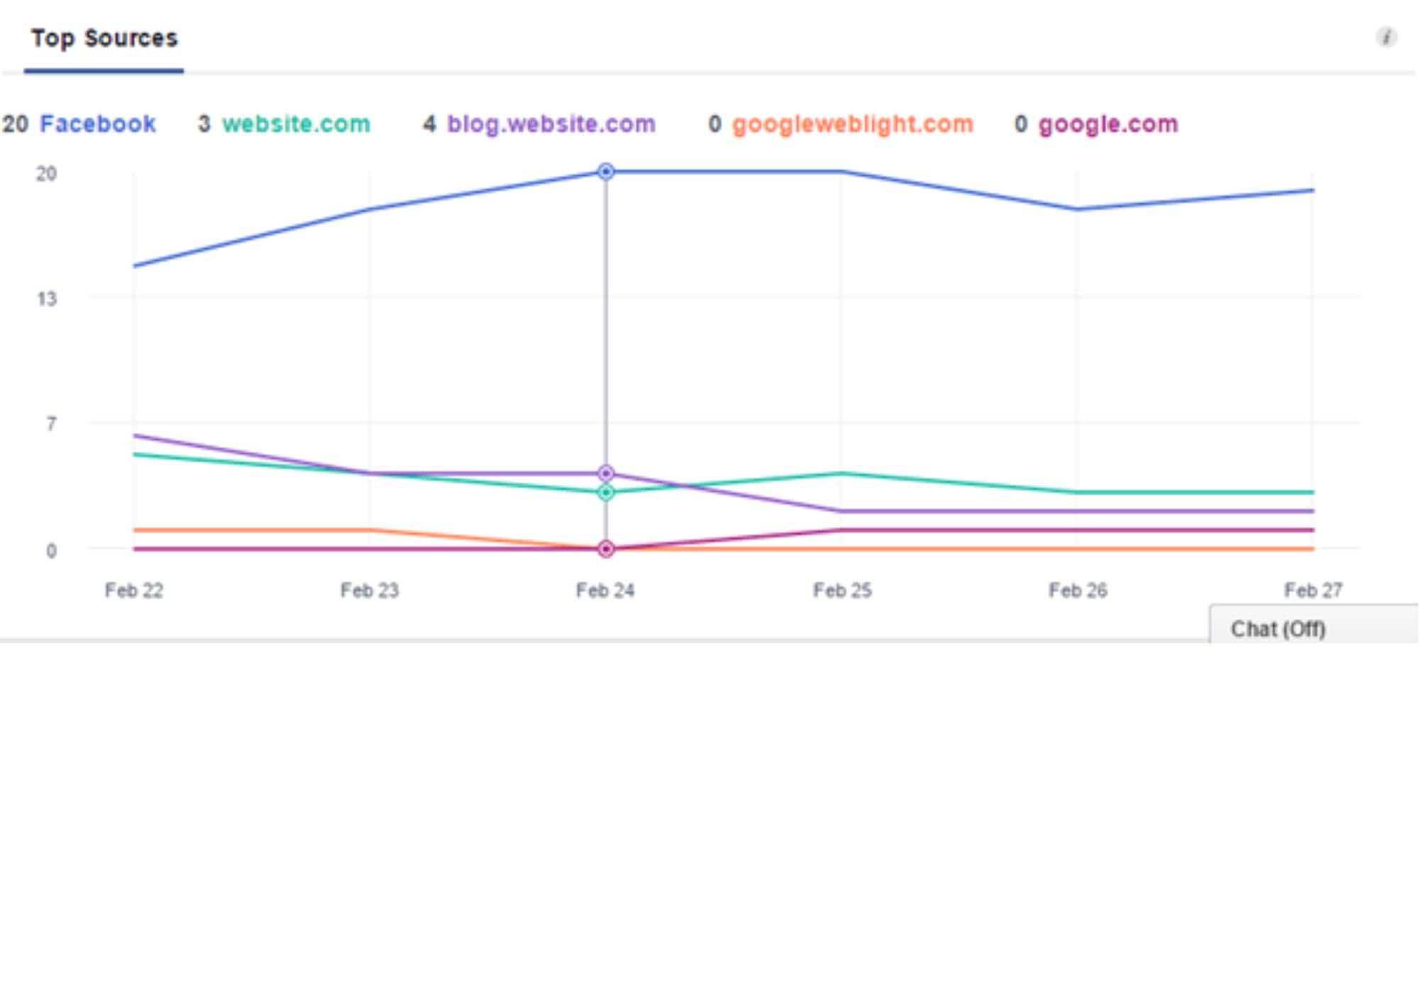Click the blue Facebook data point marker
This screenshot has height=1003, width=1419.
pyautogui.click(x=606, y=172)
